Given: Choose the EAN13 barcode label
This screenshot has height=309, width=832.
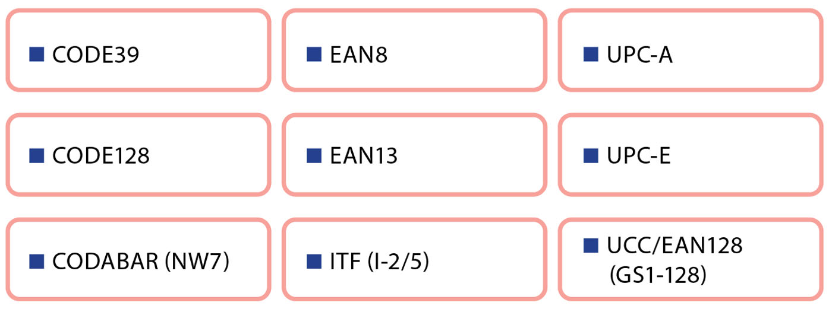Looking at the screenshot, I should tap(364, 157).
